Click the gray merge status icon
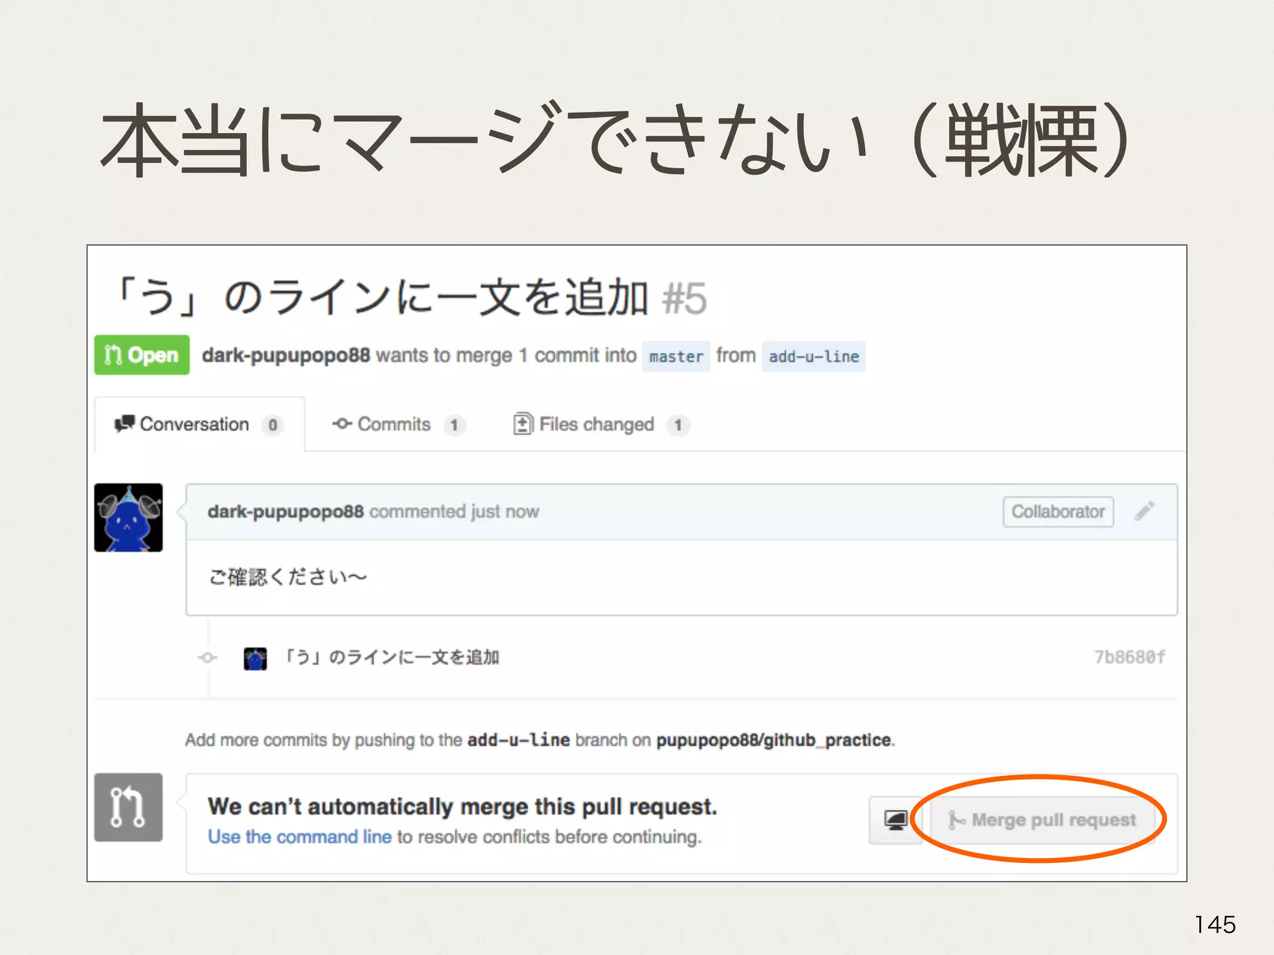 pyautogui.click(x=128, y=807)
